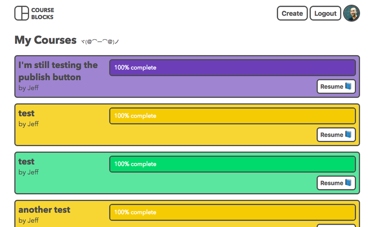This screenshot has height=227, width=374.
Task: Resume the 'I'm still testing the publish button' course
Action: 336,87
